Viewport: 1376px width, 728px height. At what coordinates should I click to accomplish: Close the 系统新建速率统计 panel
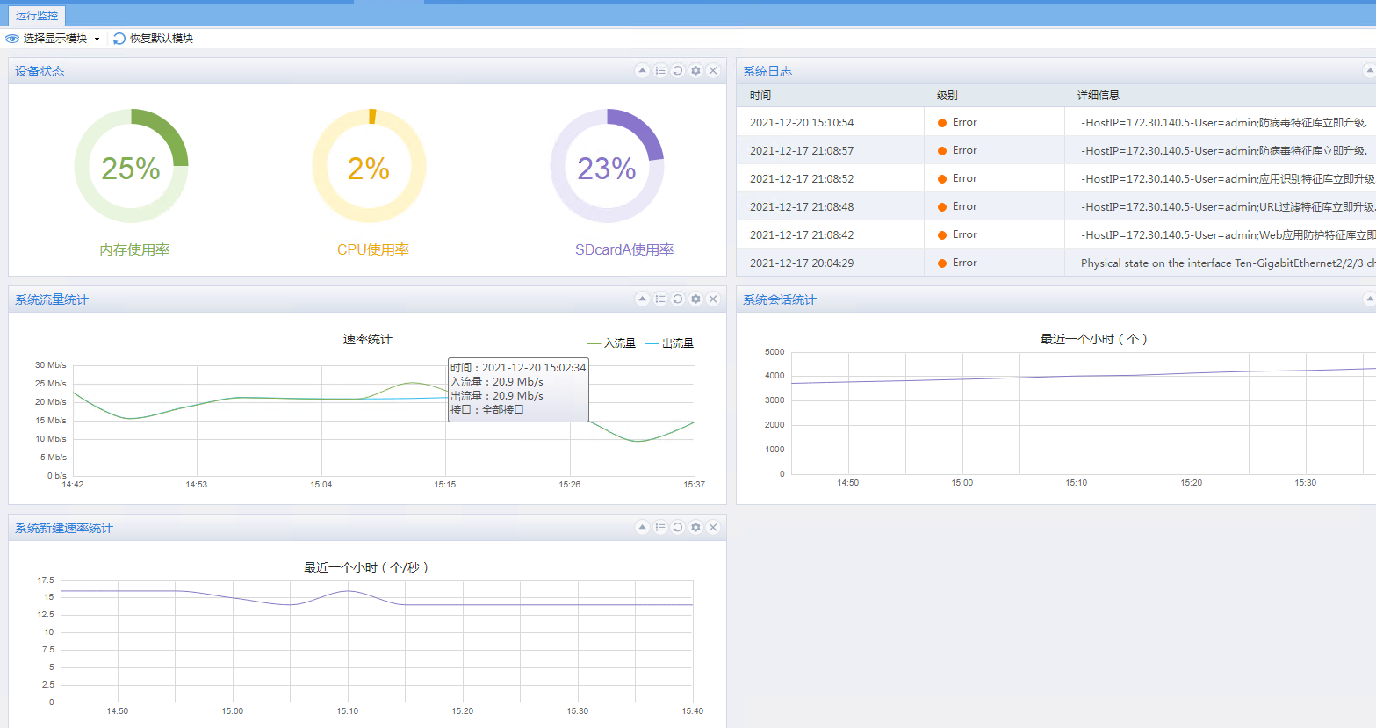click(x=713, y=528)
